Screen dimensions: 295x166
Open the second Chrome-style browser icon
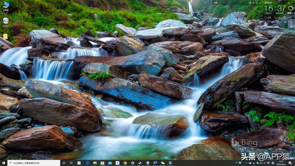pyautogui.click(x=132, y=163)
